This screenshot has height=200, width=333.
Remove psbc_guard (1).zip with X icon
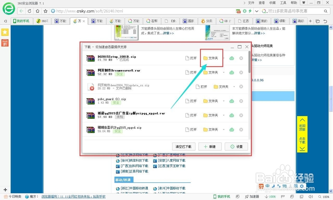click(x=241, y=101)
